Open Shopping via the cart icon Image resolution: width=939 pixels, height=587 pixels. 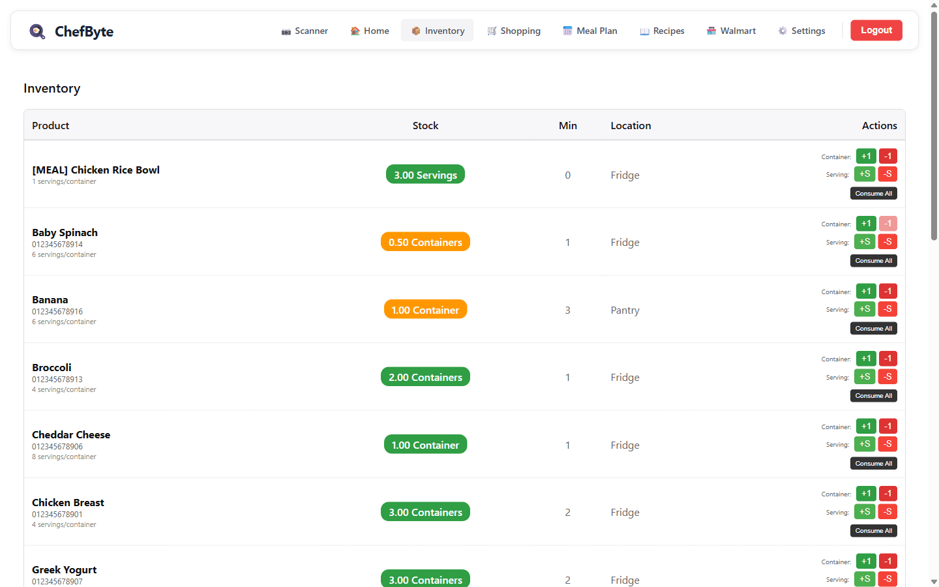pos(491,30)
